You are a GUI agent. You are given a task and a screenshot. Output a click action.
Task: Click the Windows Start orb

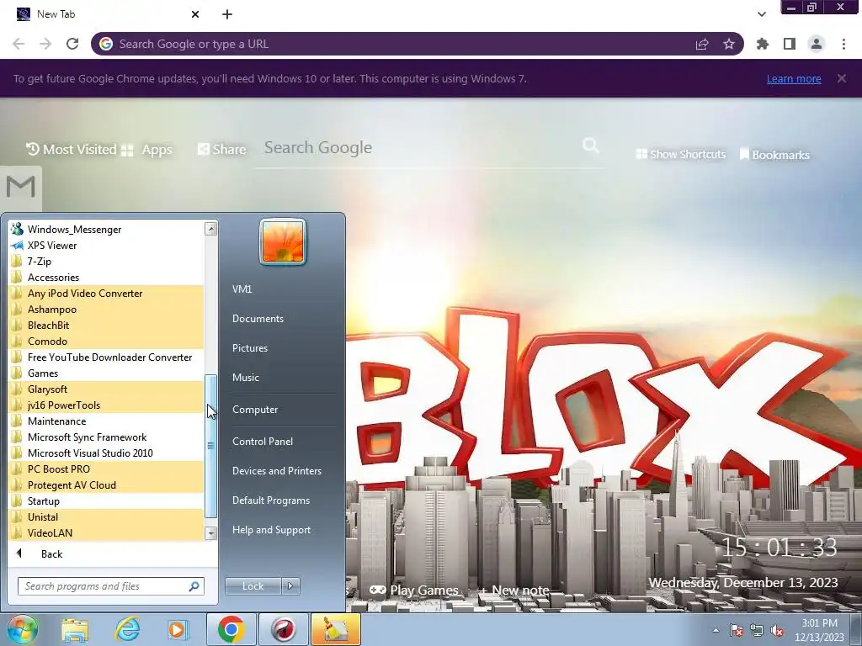(x=23, y=629)
